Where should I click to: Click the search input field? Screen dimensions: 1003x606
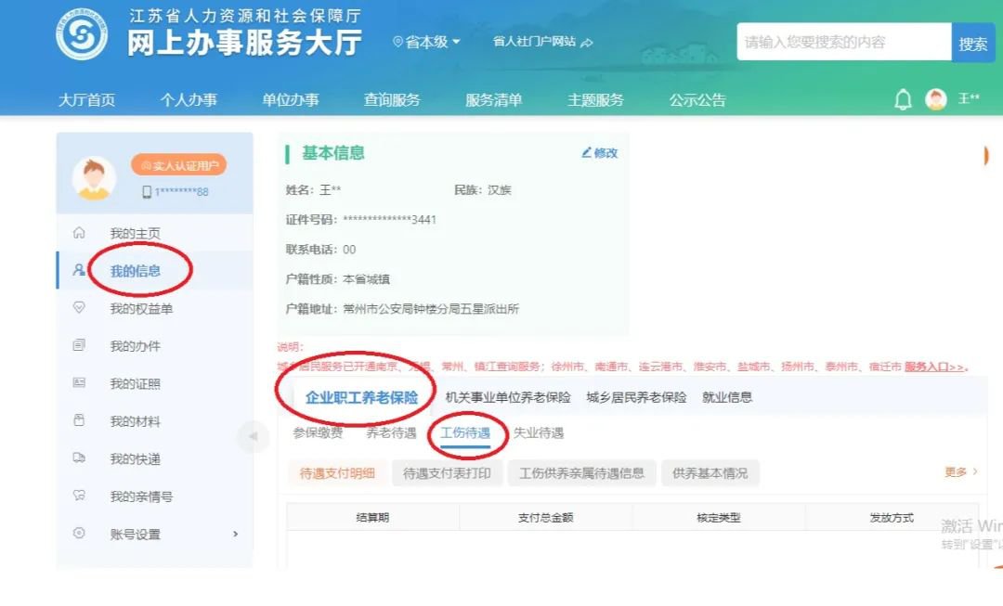pyautogui.click(x=843, y=43)
